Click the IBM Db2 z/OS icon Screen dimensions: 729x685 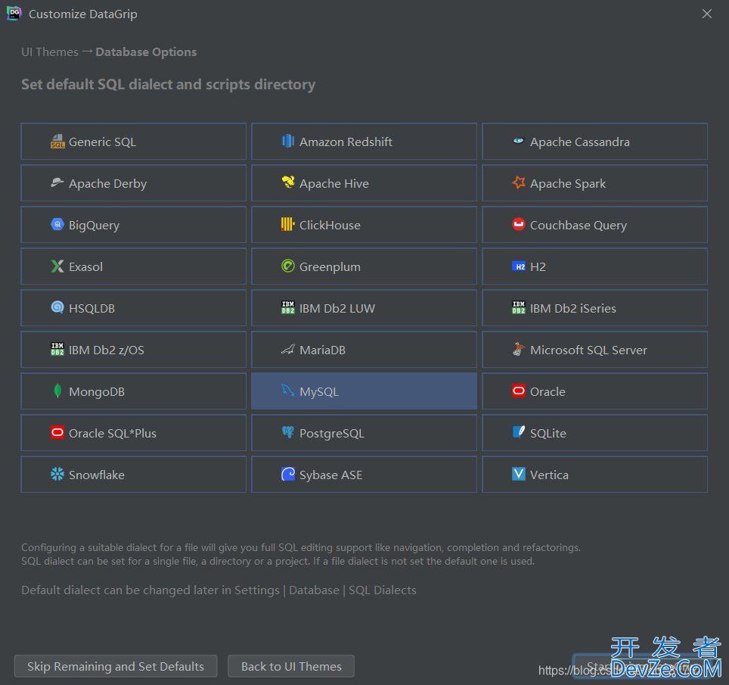57,349
